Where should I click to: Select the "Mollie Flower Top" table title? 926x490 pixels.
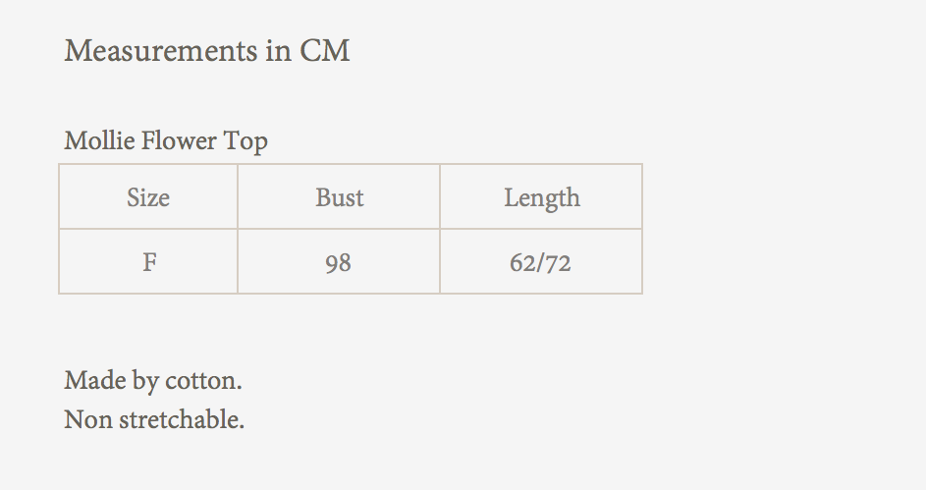[166, 141]
